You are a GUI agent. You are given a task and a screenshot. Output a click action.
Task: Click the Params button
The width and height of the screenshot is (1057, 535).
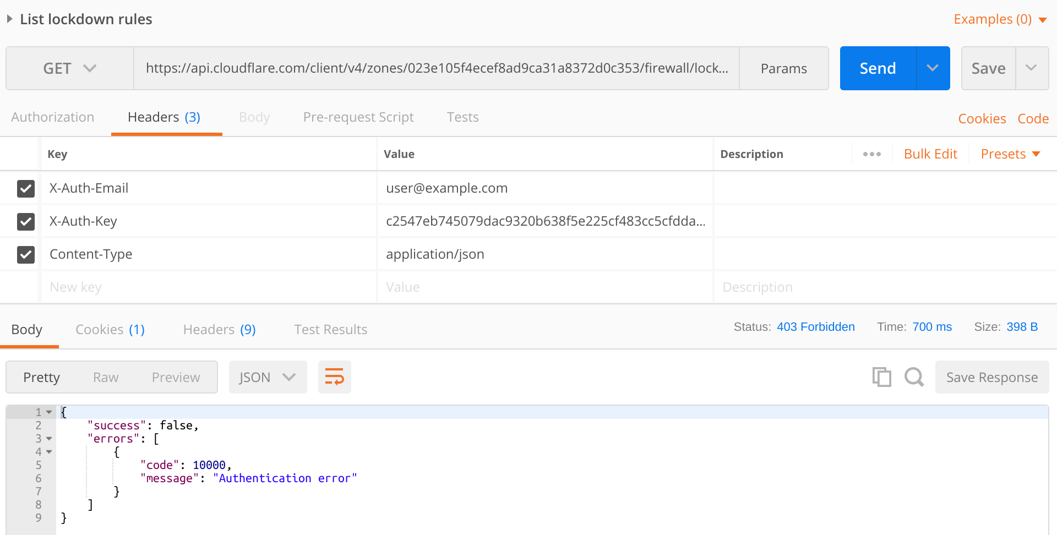[783, 68]
